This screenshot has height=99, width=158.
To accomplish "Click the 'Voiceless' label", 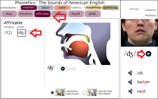I will pyautogui.click(x=9, y=27).
